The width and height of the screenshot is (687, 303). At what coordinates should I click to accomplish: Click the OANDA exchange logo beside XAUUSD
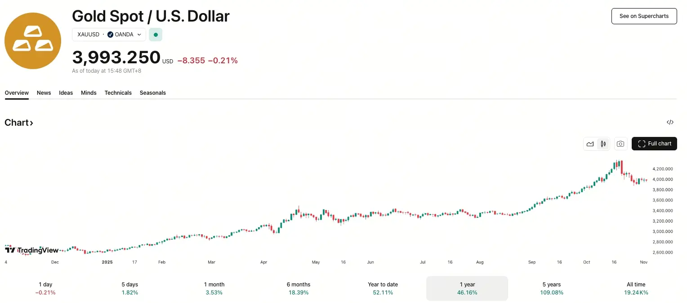109,34
